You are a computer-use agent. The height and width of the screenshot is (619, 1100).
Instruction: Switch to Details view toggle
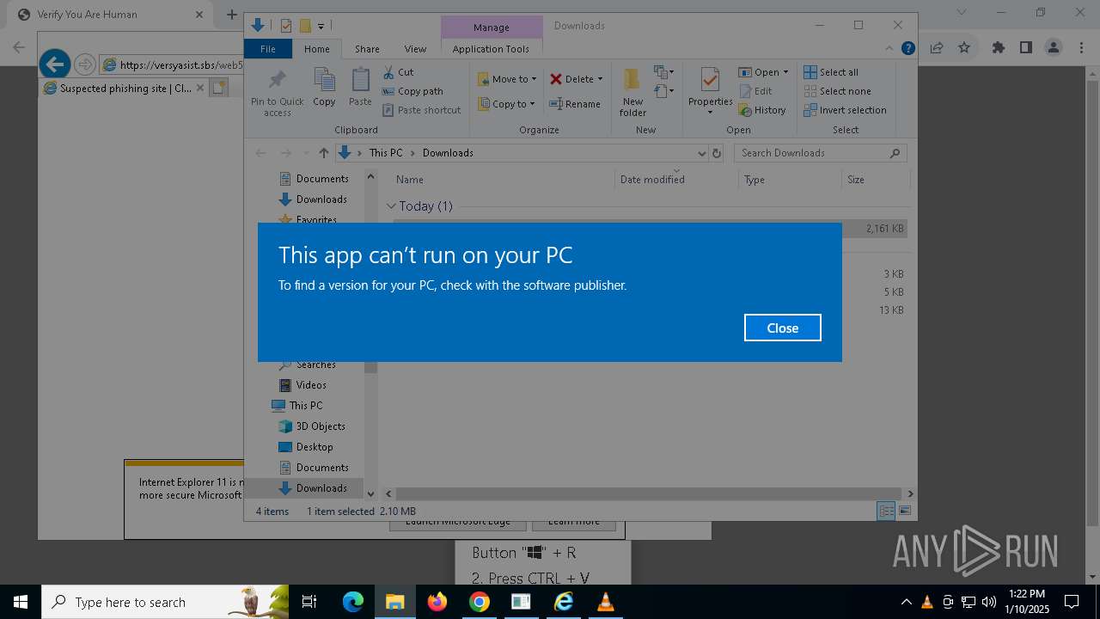(886, 511)
